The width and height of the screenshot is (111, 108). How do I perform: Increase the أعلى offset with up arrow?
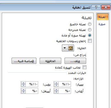(56, 90)
